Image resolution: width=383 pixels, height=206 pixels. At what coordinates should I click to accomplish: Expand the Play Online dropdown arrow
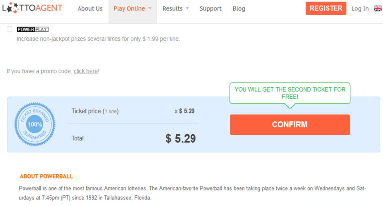[150, 8]
